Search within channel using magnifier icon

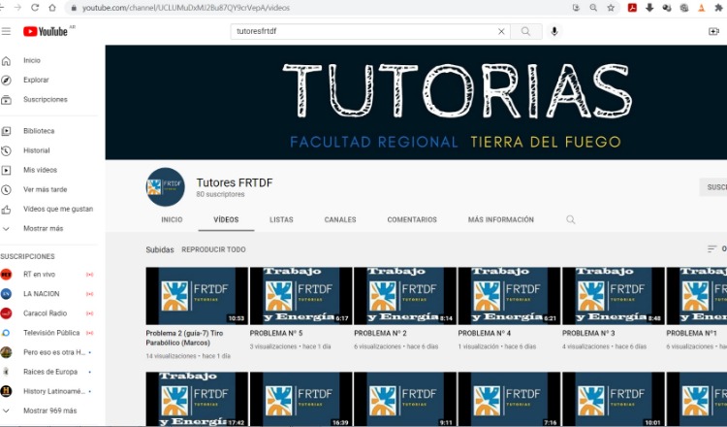tap(571, 220)
